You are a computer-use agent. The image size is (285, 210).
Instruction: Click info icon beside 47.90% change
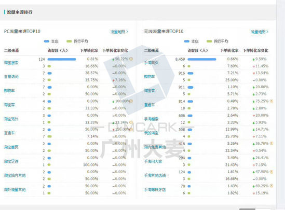coord(272,172)
